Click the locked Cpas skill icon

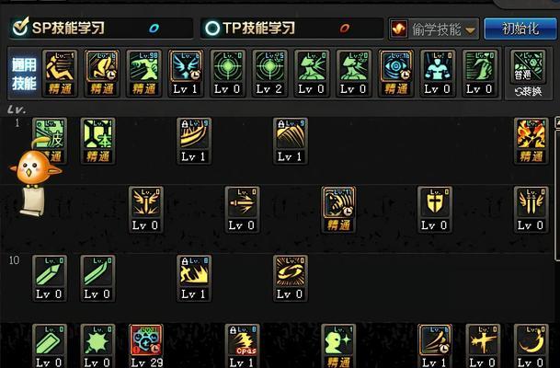(x=242, y=346)
